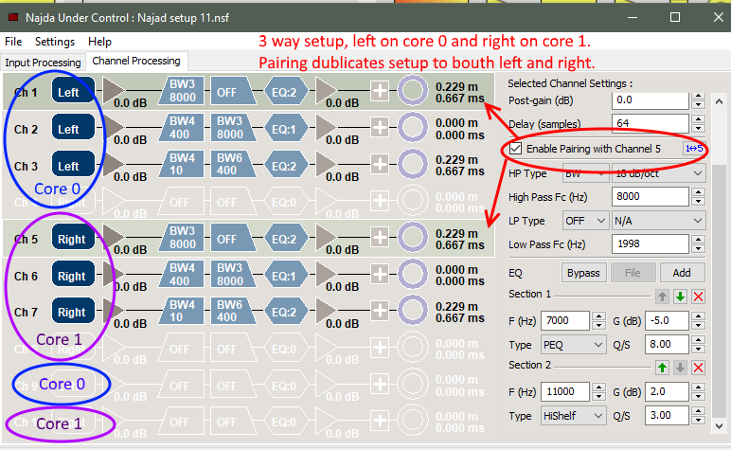The image size is (731, 450).
Task: Select the Ch 3 EQ:2 block
Action: pos(285,165)
